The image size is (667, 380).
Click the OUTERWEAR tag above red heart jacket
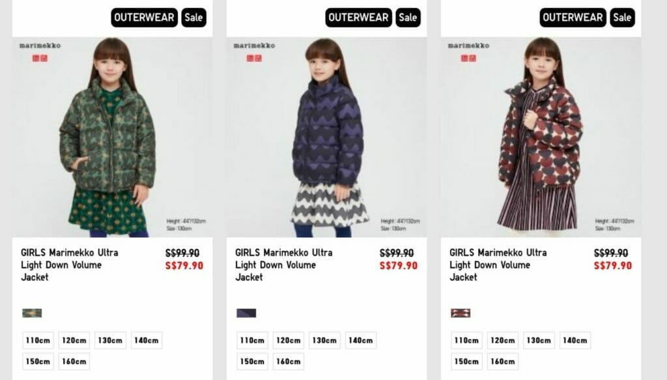[573, 18]
